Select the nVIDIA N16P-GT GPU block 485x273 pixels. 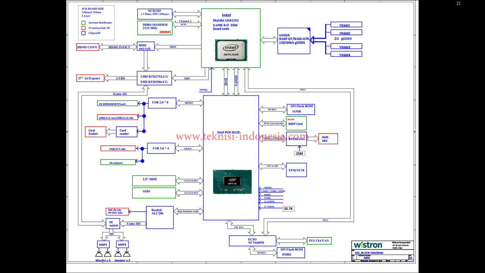point(294,41)
